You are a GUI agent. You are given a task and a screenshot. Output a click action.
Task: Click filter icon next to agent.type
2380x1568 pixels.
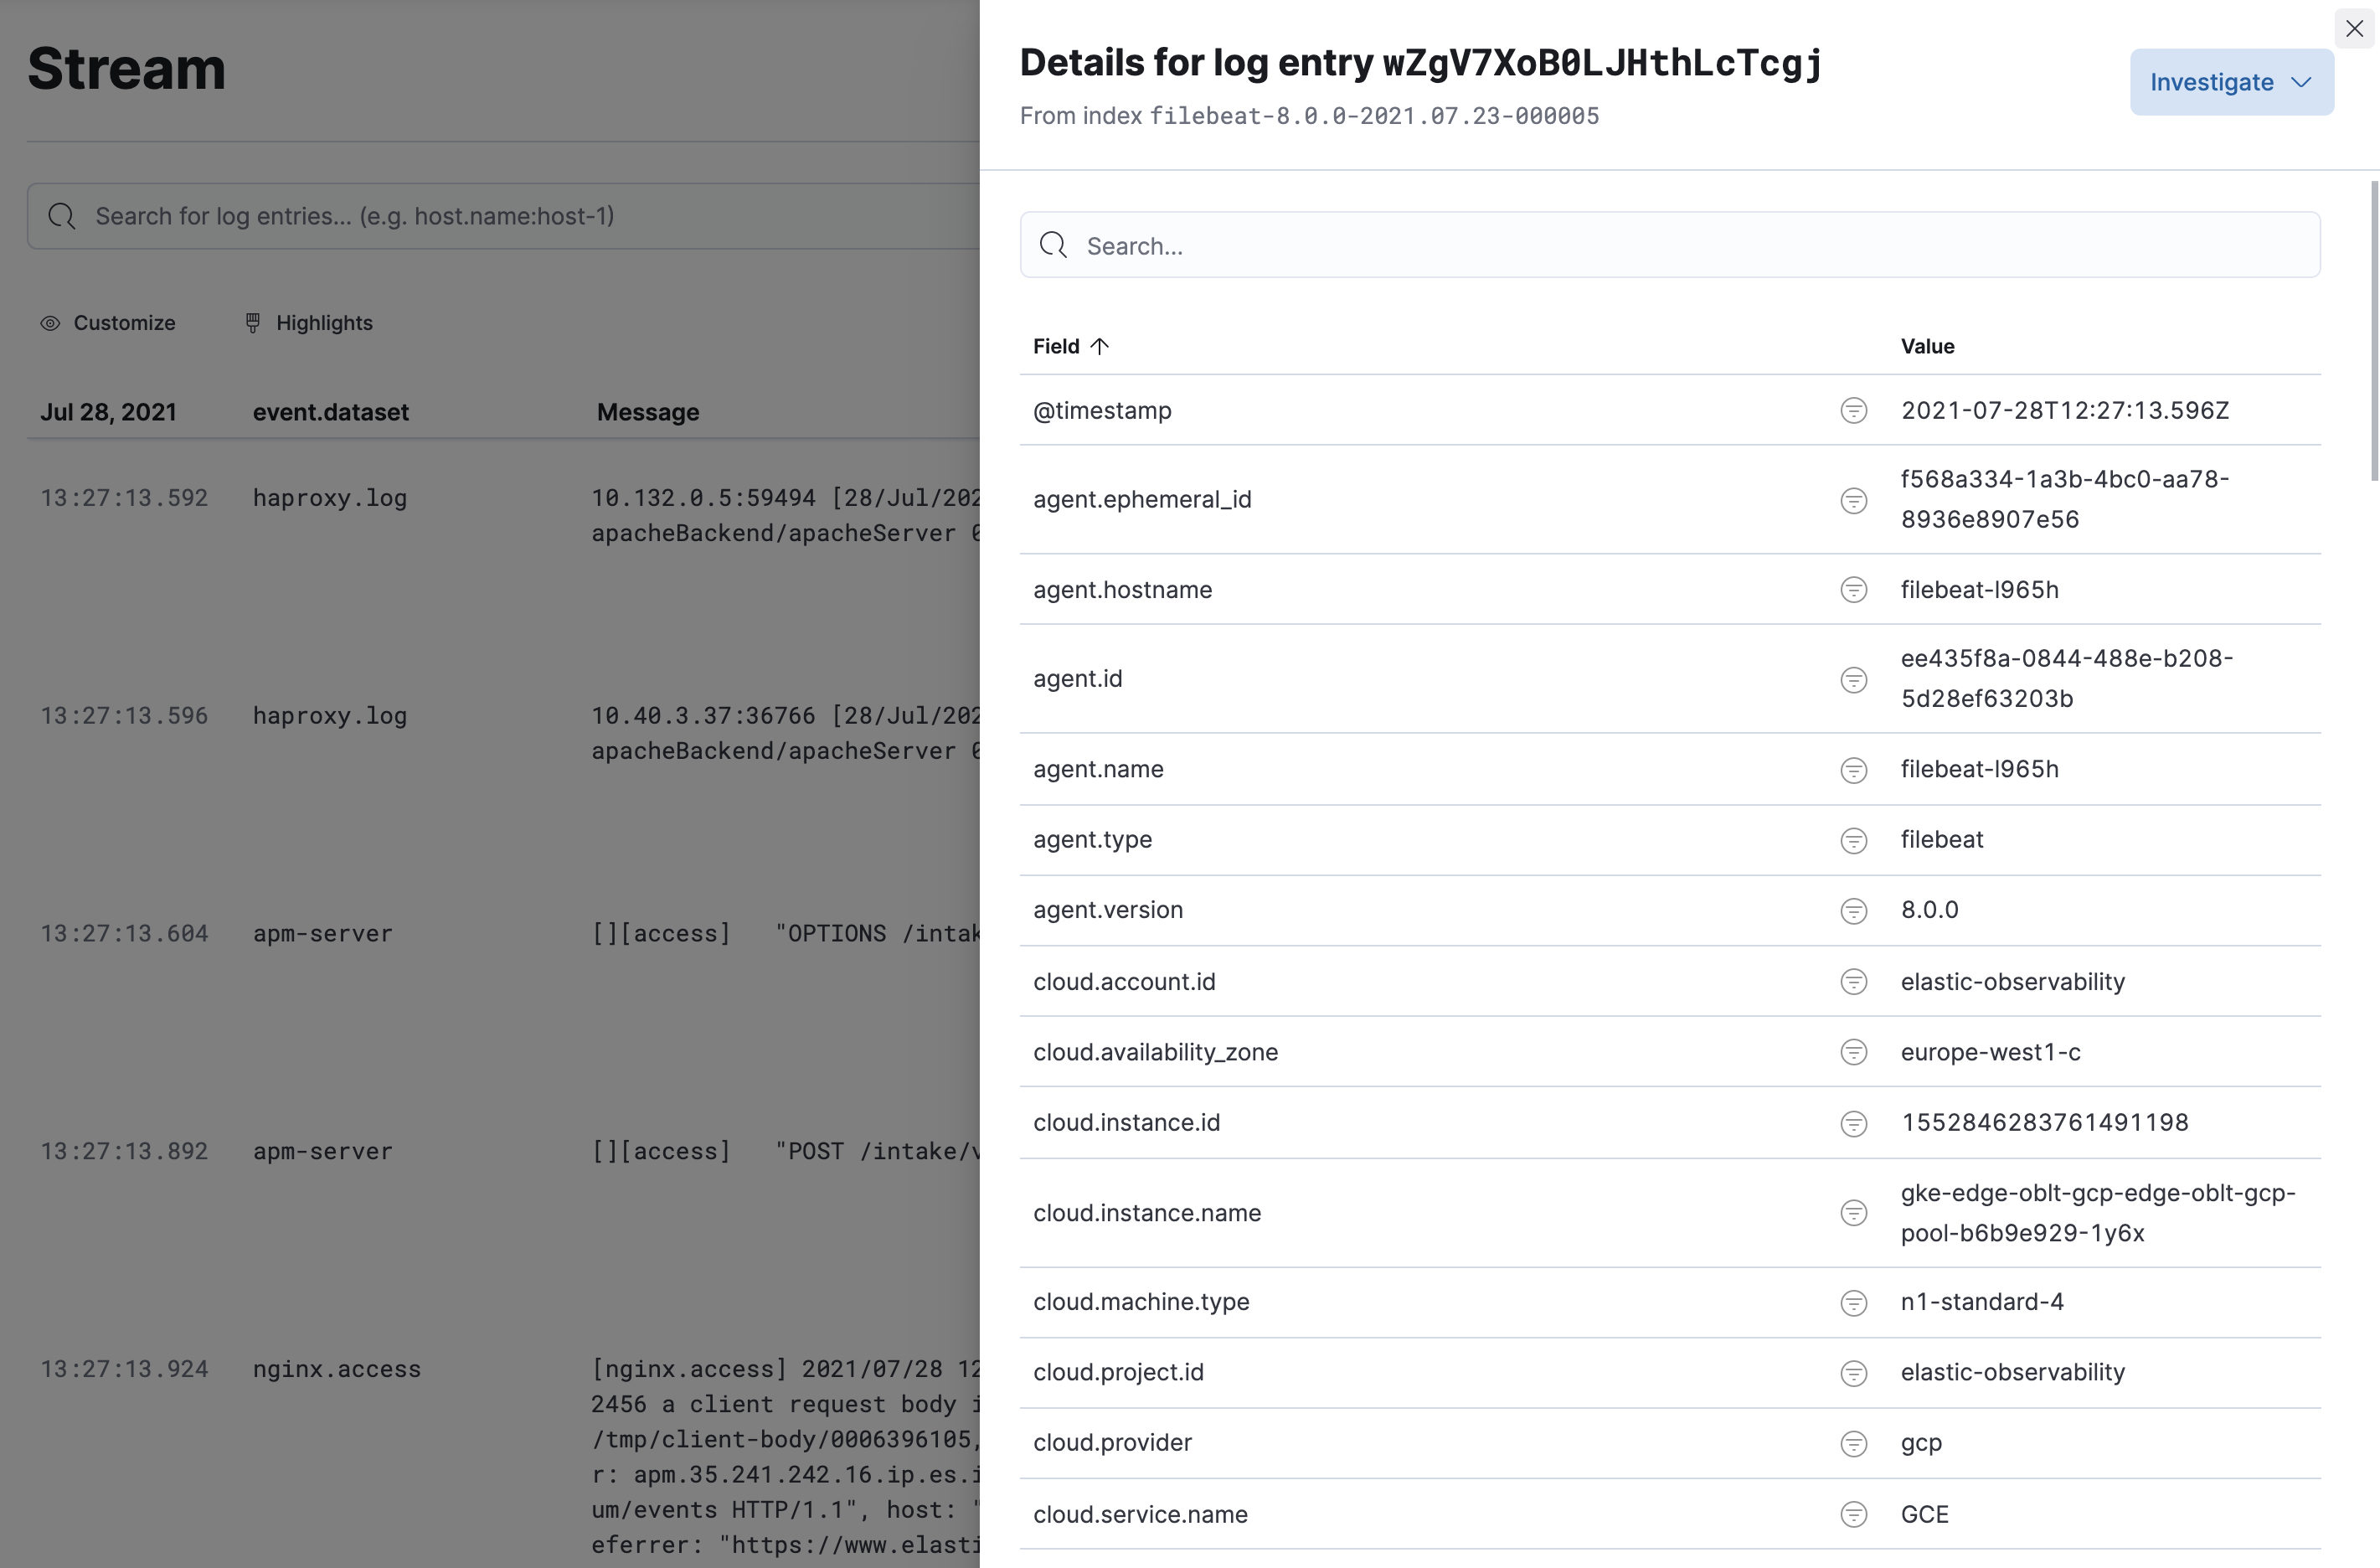[1853, 841]
